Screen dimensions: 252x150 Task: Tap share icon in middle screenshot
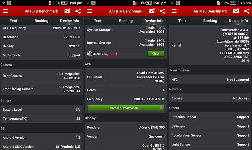[x=163, y=11]
